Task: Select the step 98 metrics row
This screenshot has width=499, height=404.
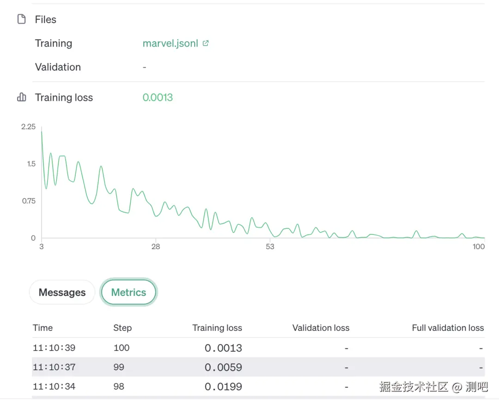Action: click(258, 386)
